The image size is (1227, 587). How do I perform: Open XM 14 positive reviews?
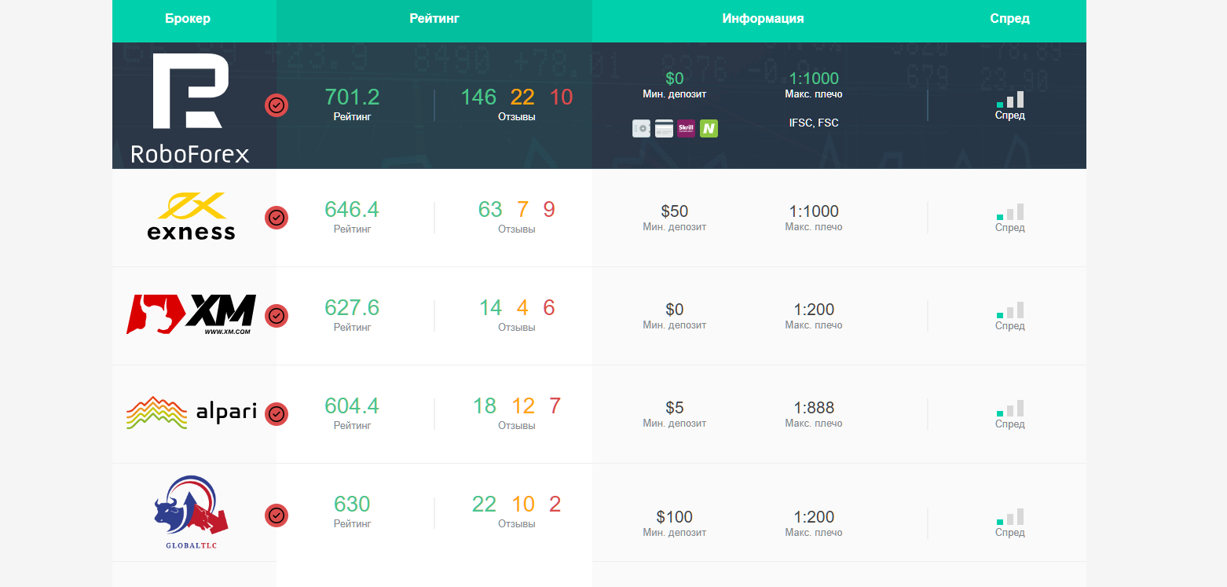[490, 308]
